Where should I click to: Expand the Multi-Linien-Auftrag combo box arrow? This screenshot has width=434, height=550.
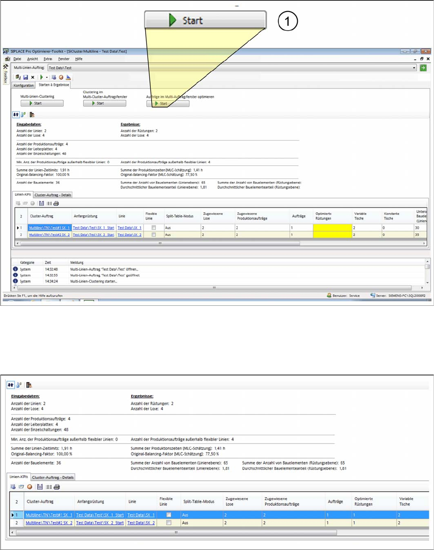[x=414, y=68]
